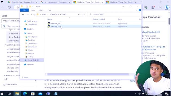Click the vcredist_x64 file icon
Screen dimensions: 171x96
(x=49, y=23)
